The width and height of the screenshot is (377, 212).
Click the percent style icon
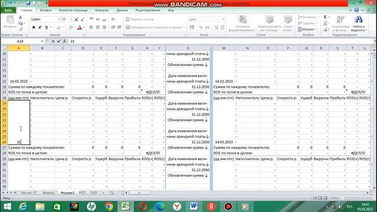pyautogui.click(x=201, y=28)
